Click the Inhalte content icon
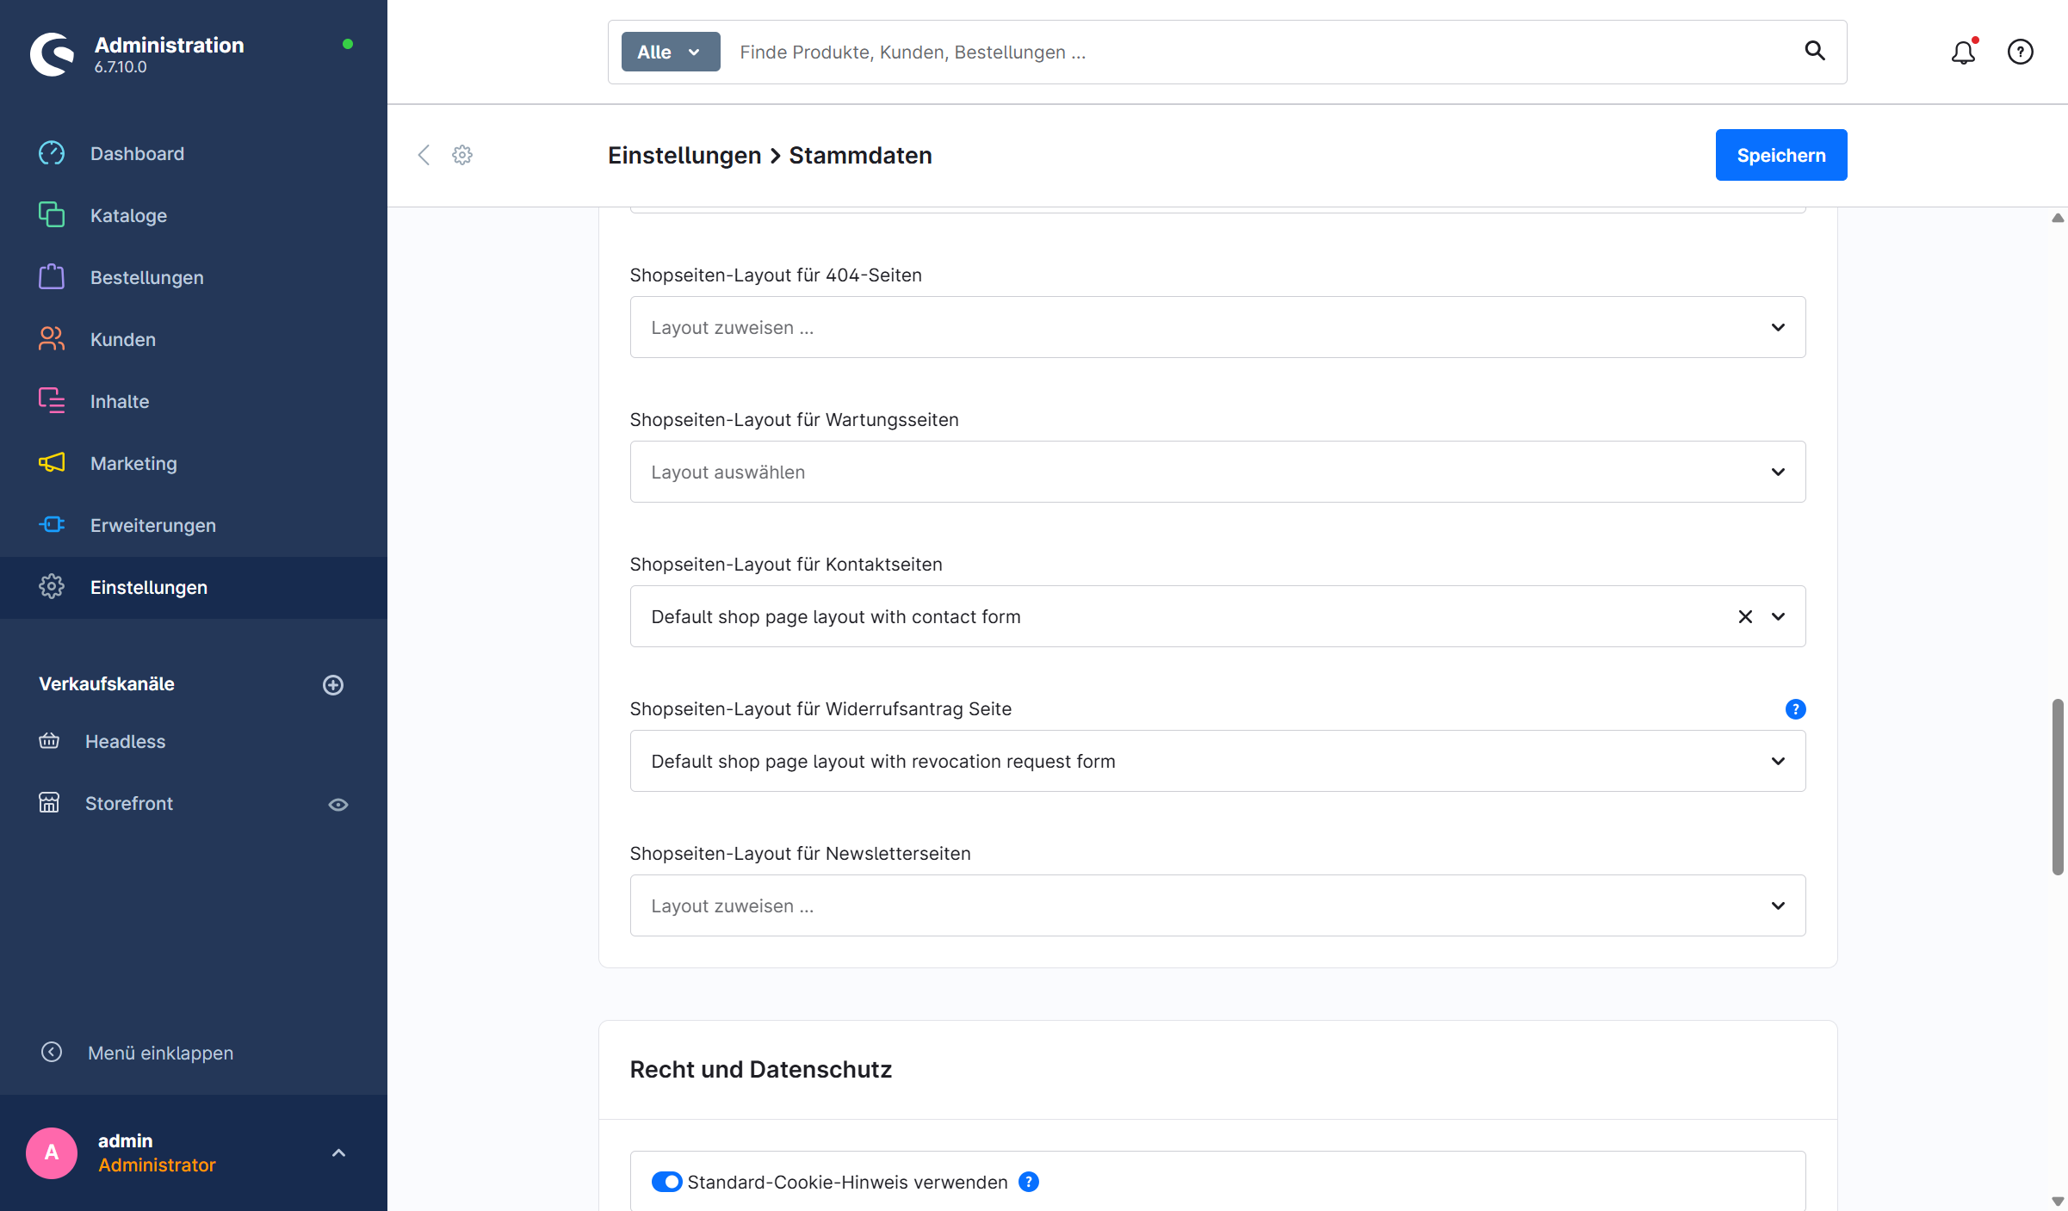This screenshot has height=1211, width=2068. tap(52, 401)
